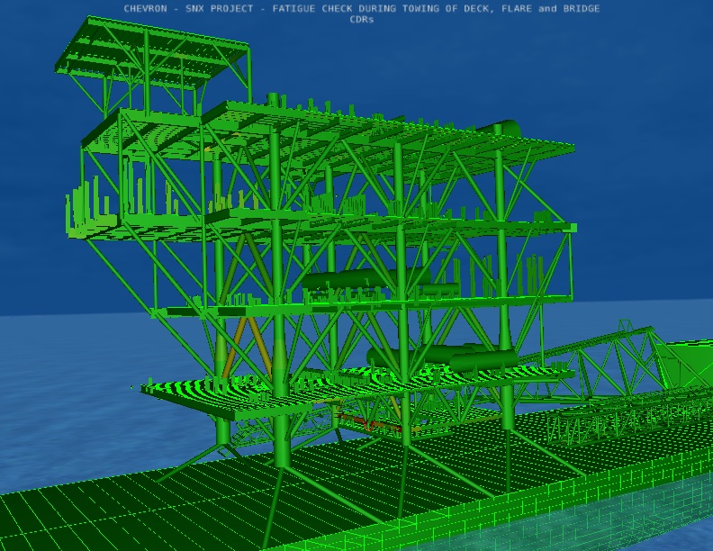
Task: Click the title text beginning with CHEVRON
Action: click(362, 8)
